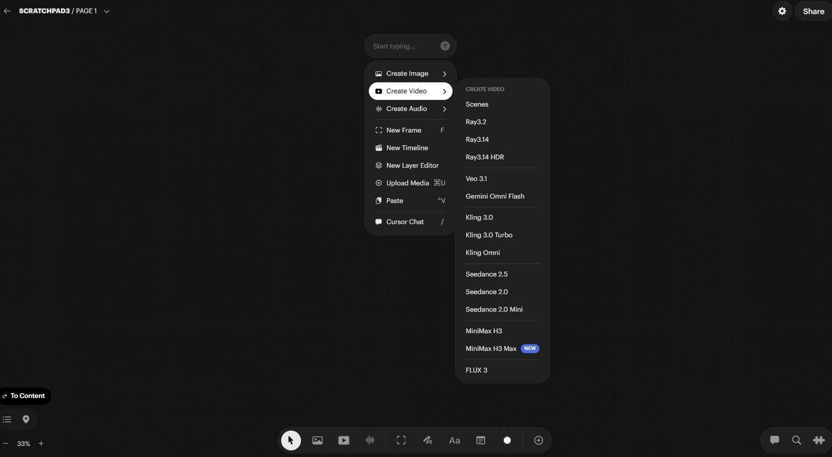
Task: Select the image tool in toolbar
Action: pyautogui.click(x=318, y=440)
